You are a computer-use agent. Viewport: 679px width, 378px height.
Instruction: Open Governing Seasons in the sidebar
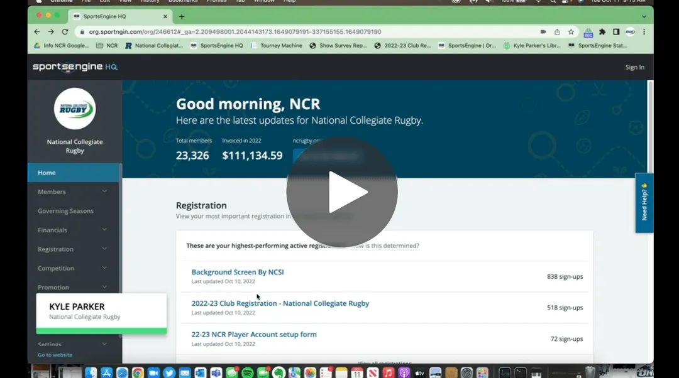(65, 211)
